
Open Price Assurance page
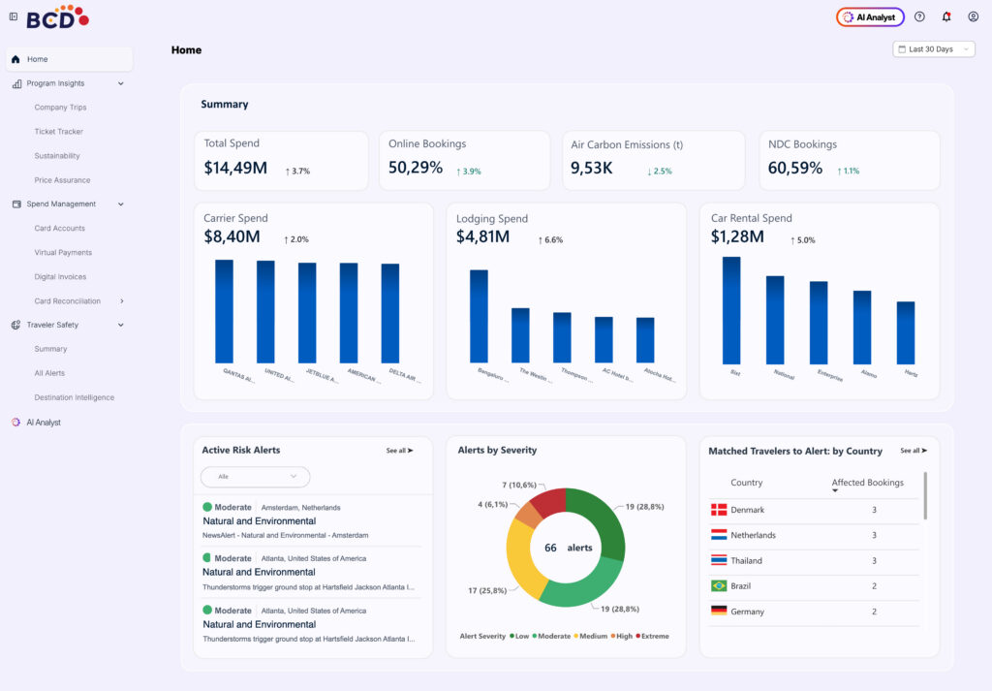coord(62,180)
